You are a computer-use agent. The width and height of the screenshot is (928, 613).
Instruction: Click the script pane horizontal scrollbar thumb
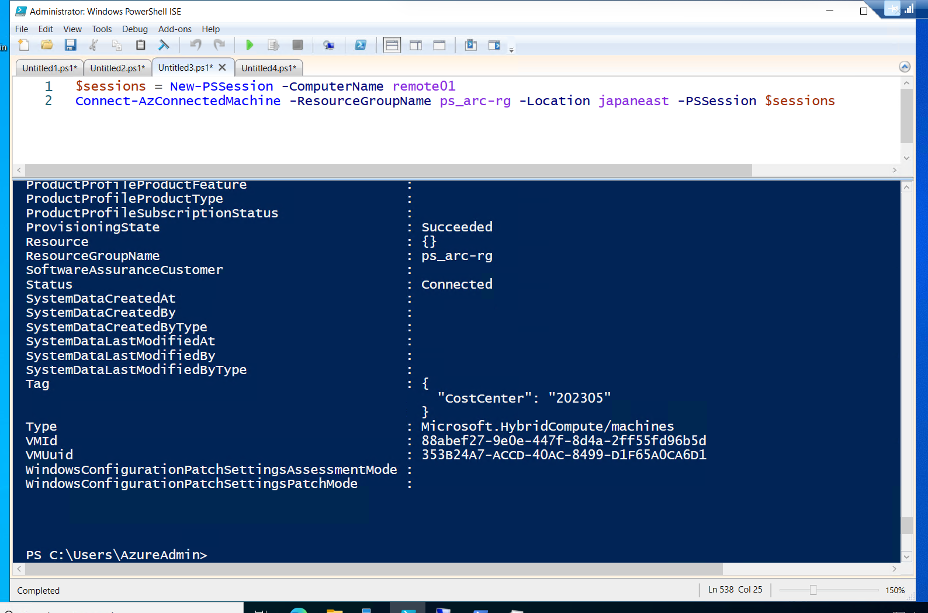click(x=388, y=170)
